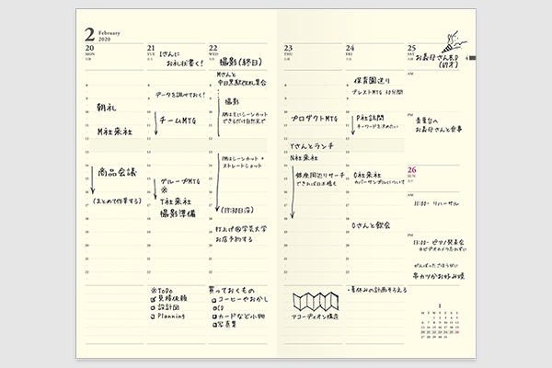The width and height of the screenshot is (552, 368).
Task: Click the long arrow beside 銀座周辺リサーチ
Action: (293, 192)
